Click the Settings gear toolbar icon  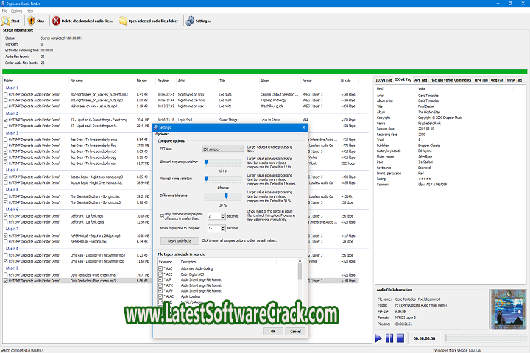tap(190, 21)
